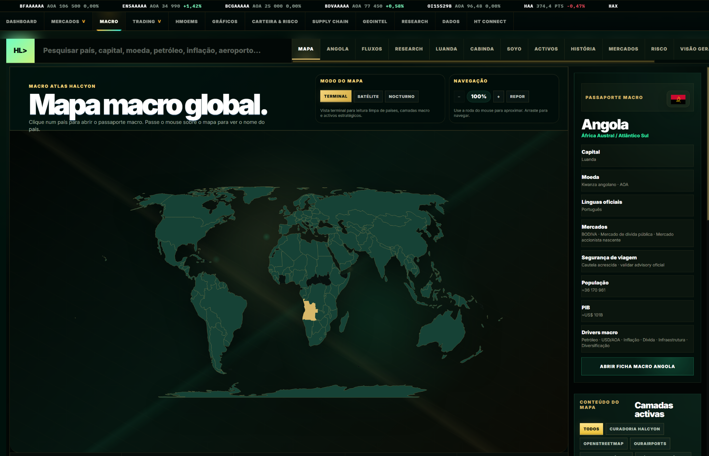Click BCGAAAAA ticker quote

(263, 6)
